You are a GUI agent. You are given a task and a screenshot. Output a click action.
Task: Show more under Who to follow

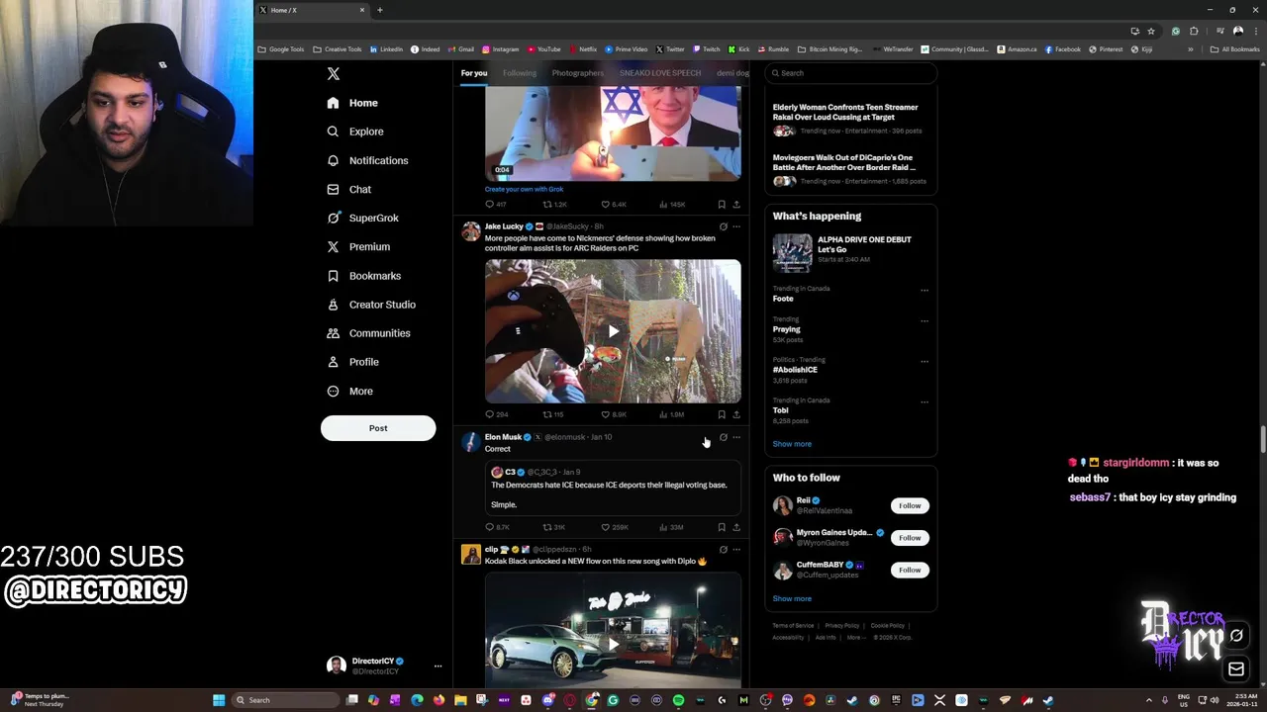pos(792,598)
